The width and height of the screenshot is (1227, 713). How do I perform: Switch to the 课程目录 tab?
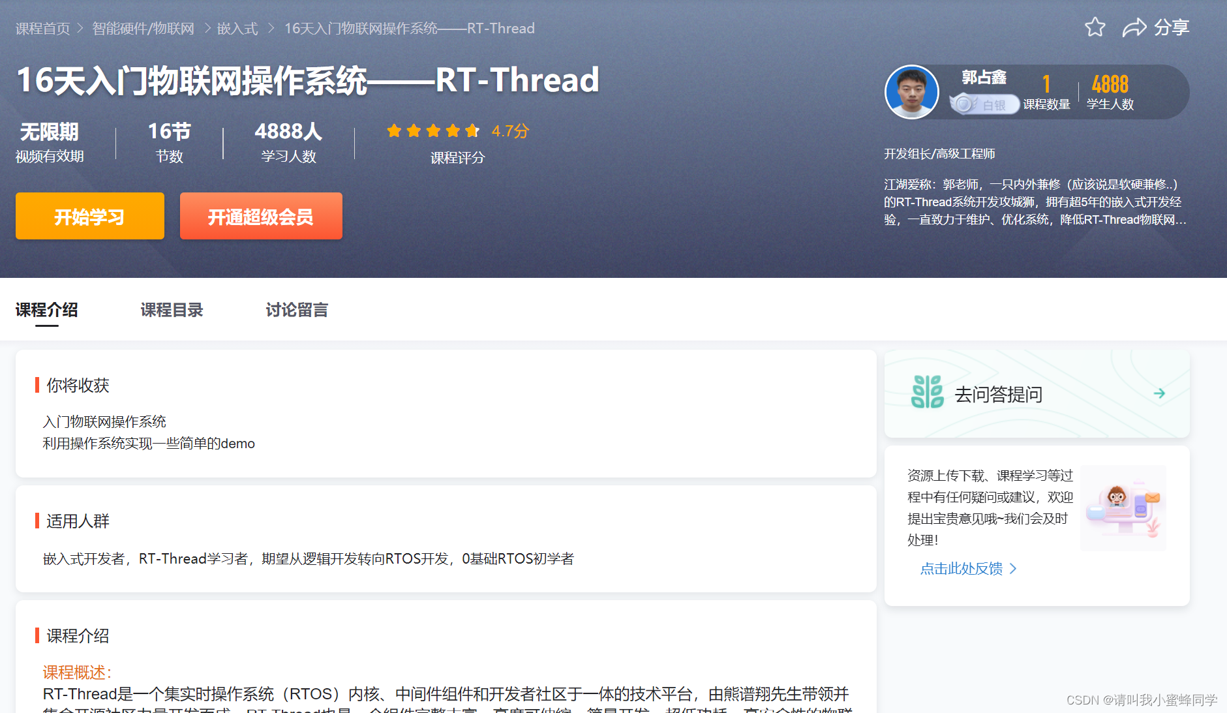point(172,310)
